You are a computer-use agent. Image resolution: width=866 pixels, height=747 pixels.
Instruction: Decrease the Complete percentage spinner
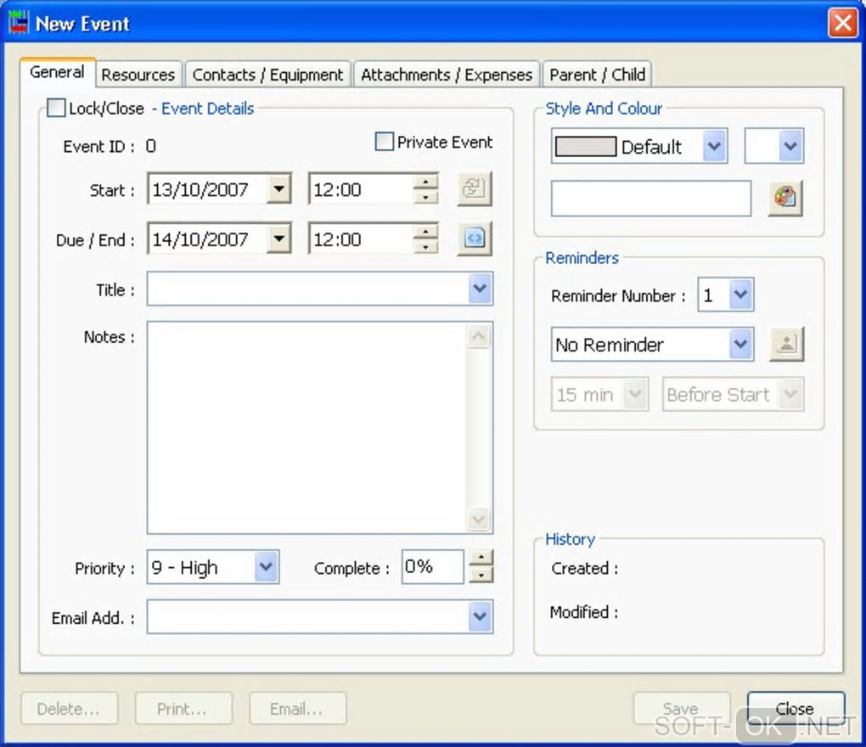(481, 575)
